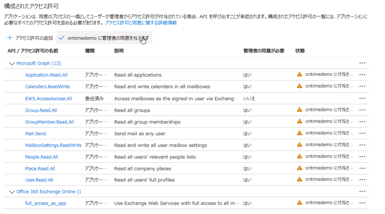Open the Application.Read.All permission link
This screenshot has height=214, width=385.
point(46,75)
